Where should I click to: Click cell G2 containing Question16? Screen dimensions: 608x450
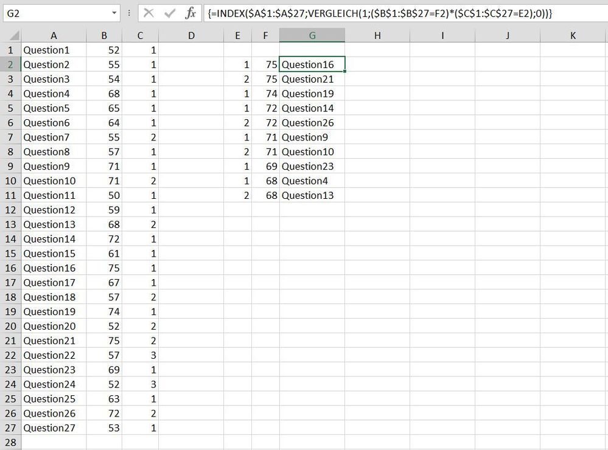[x=312, y=64]
